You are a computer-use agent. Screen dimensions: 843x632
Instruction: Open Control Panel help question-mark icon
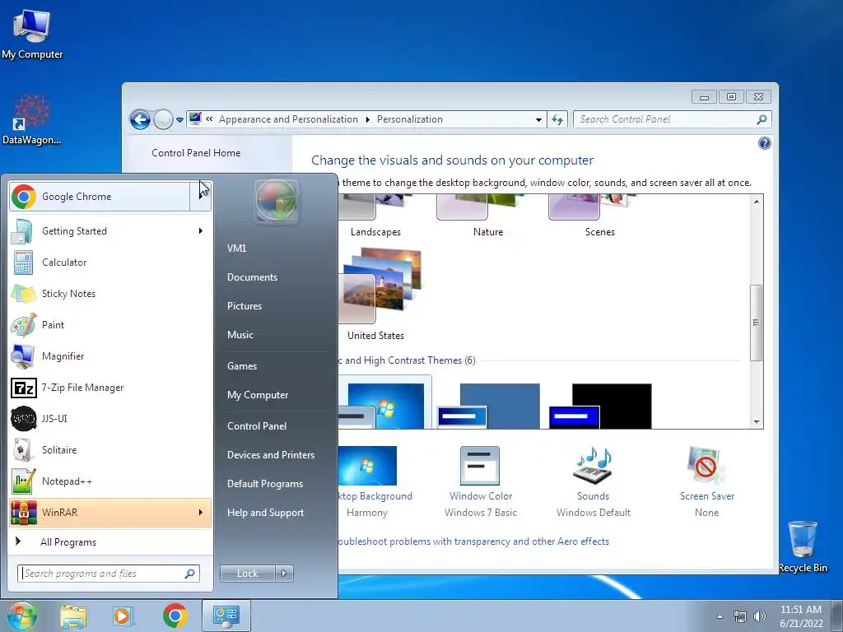pyautogui.click(x=764, y=143)
